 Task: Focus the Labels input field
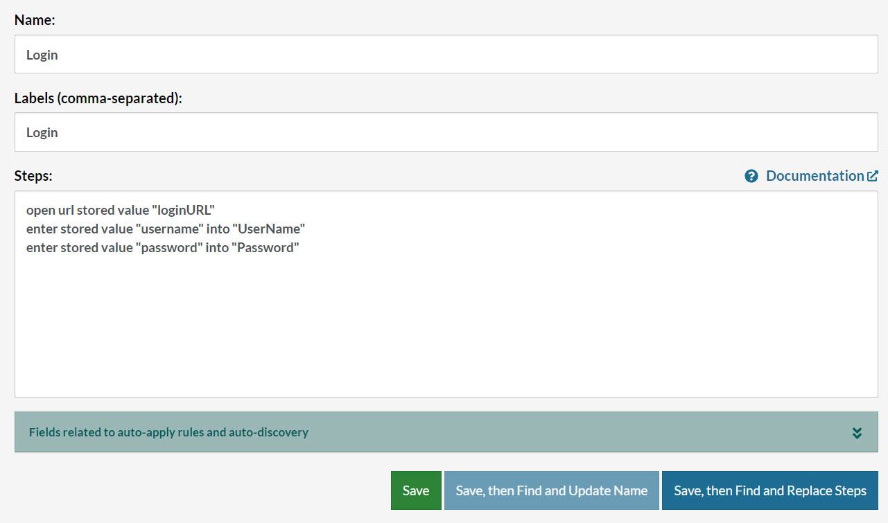[x=446, y=132]
